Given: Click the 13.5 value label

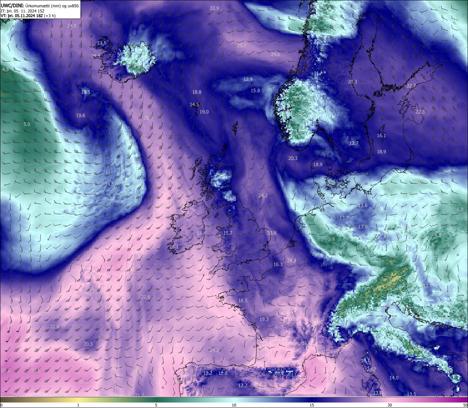Looking at the screenshot, I should pos(411,394).
